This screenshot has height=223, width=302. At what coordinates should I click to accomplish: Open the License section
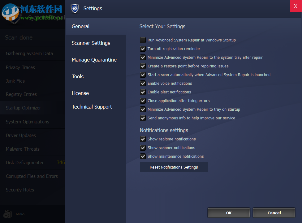click(80, 93)
